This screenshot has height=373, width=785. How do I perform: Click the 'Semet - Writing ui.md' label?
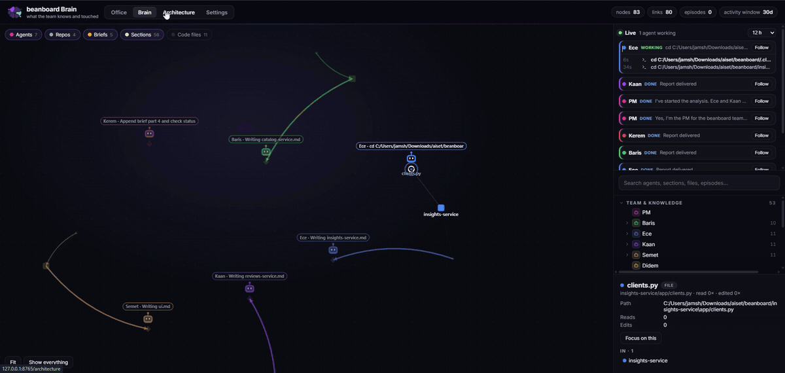tap(148, 306)
